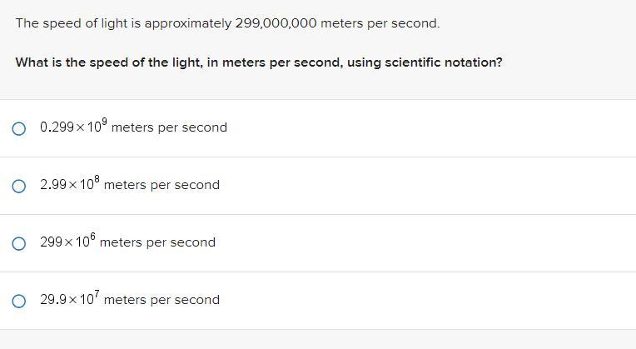Click empty space right of the 29.9 option

pyautogui.click(x=433, y=300)
